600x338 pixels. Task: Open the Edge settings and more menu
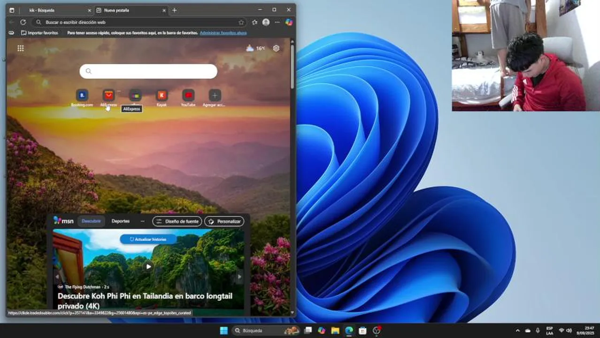tap(277, 22)
